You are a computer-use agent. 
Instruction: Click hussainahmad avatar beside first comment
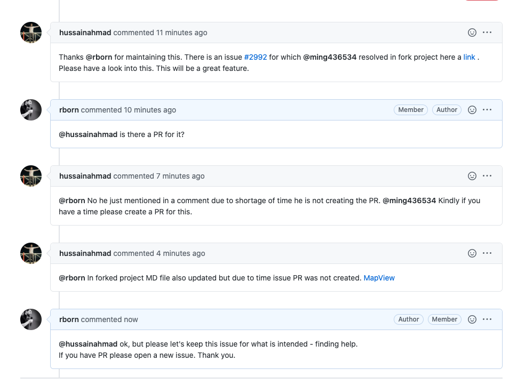point(31,33)
